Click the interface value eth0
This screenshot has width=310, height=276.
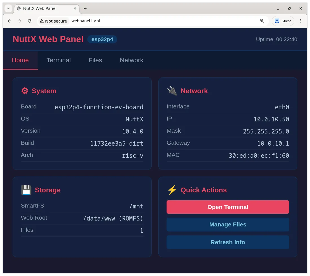pyautogui.click(x=282, y=107)
